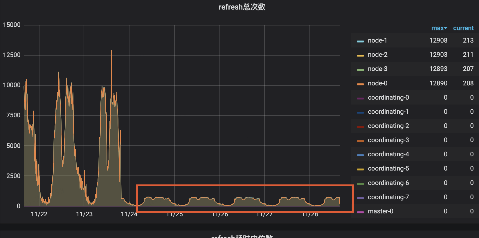
Task: Change coordinating-6 green color swatch
Action: tap(360, 184)
